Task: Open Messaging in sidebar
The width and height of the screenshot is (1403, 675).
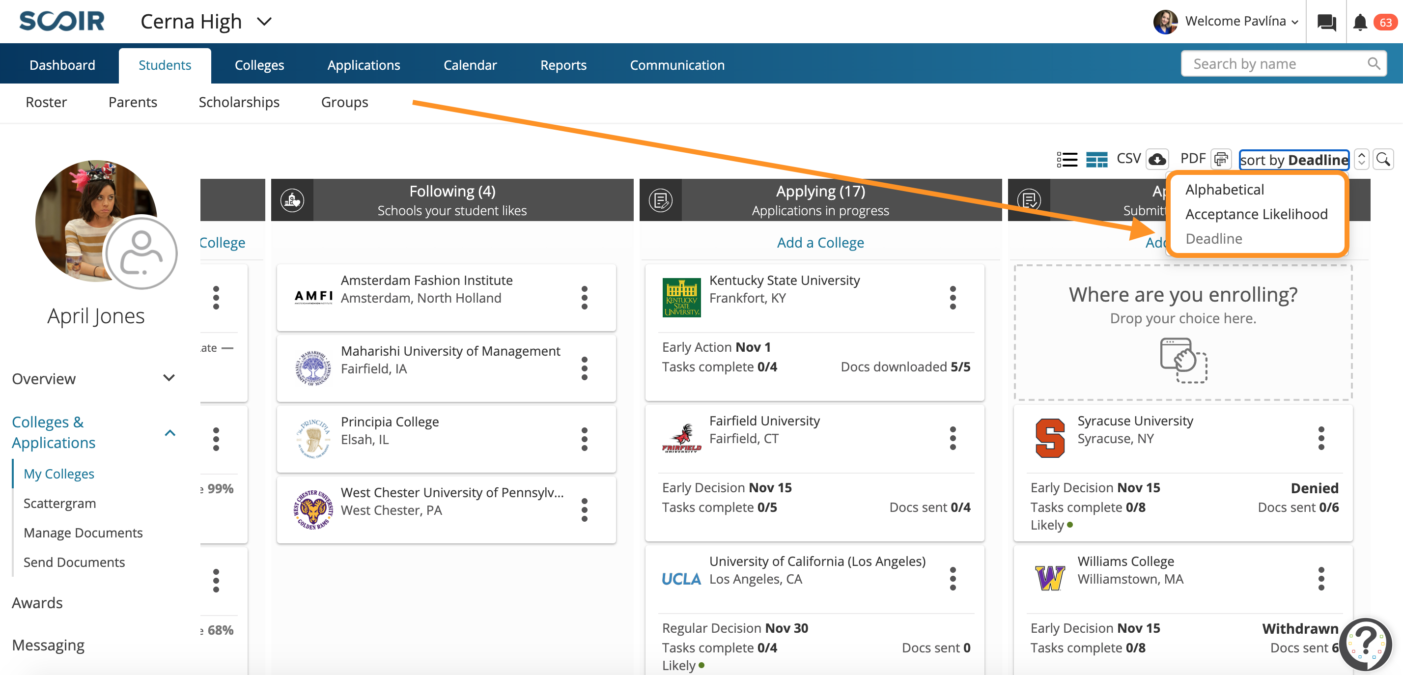Action: (48, 645)
